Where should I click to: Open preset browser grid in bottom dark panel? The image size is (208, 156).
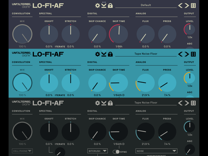pyautogui.click(x=193, y=103)
